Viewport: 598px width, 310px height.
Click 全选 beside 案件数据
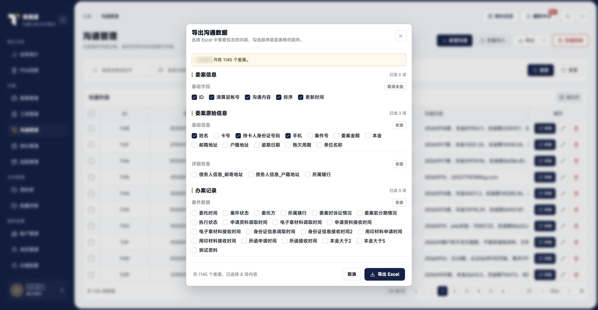pyautogui.click(x=399, y=202)
